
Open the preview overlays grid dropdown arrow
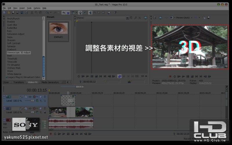(199, 18)
